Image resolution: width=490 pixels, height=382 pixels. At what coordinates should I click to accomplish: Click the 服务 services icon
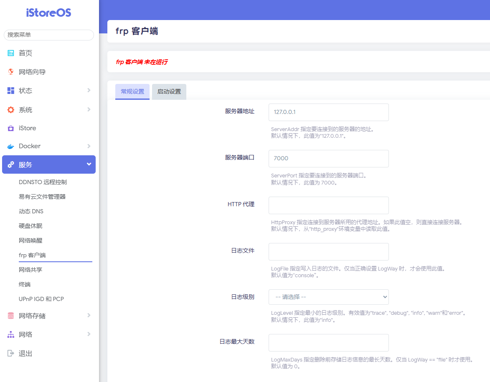click(10, 164)
